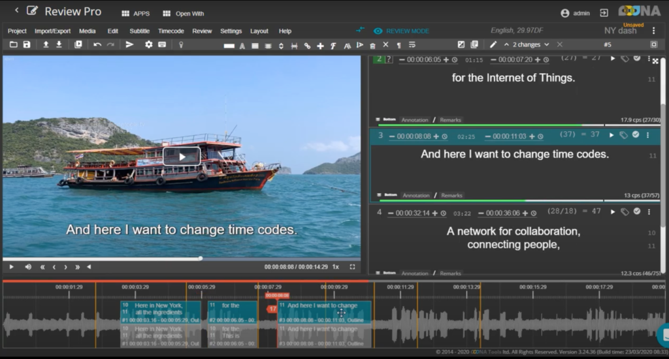Open the Import/Export menu
Image resolution: width=669 pixels, height=359 pixels.
coord(52,31)
